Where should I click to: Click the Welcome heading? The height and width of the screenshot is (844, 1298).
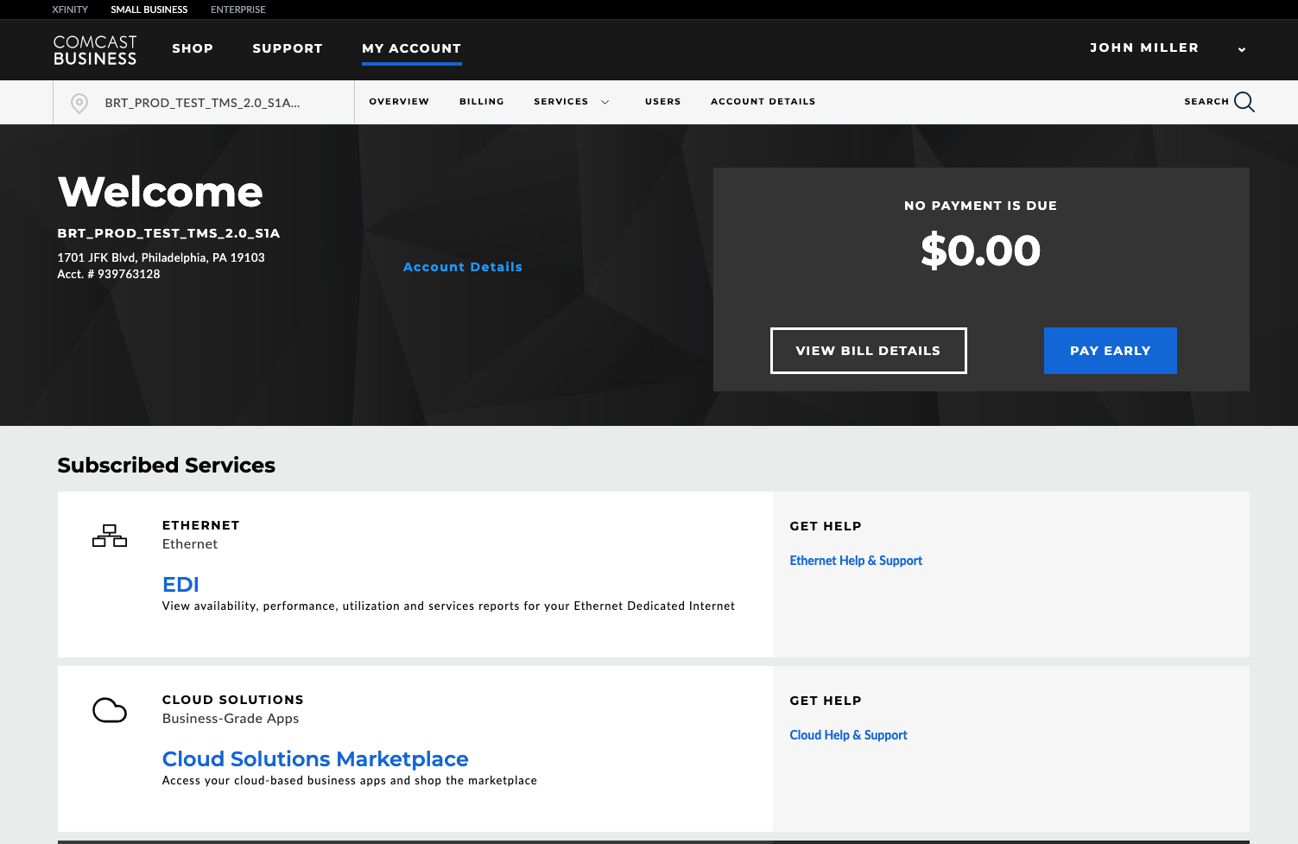pos(161,192)
